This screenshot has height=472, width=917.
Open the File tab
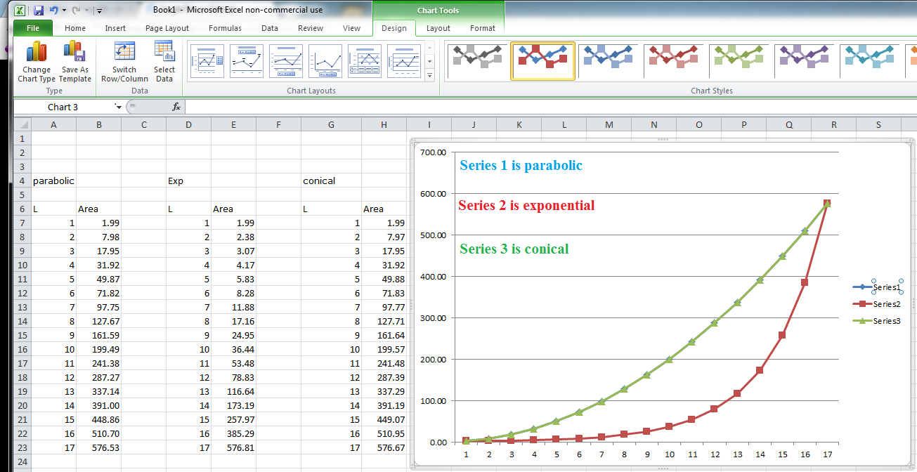[x=33, y=28]
